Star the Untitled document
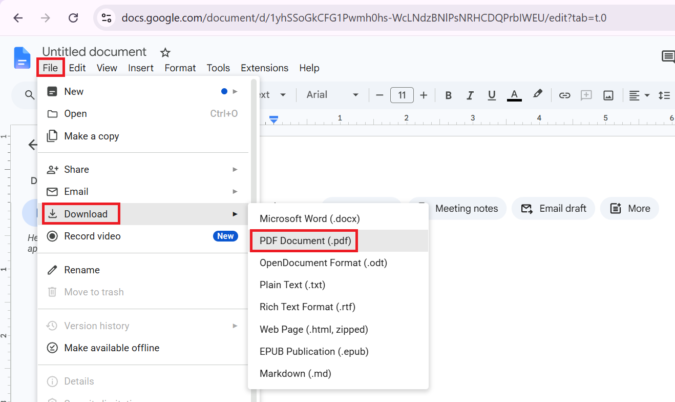Screen dimensions: 675x402 (165, 52)
